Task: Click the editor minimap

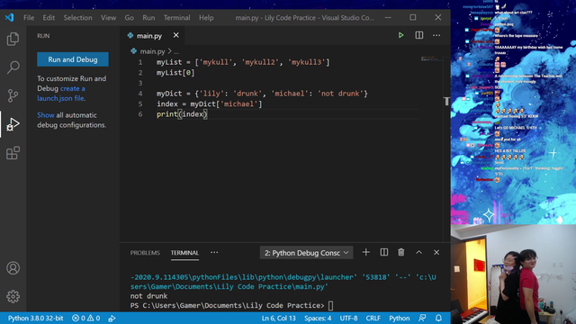Action: coord(432,58)
